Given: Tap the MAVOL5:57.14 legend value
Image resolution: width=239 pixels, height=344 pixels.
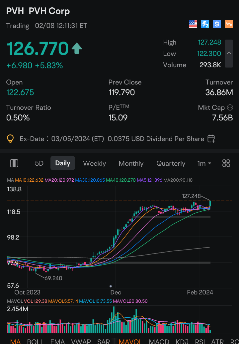Looking at the screenshot, I should pos(63,301).
